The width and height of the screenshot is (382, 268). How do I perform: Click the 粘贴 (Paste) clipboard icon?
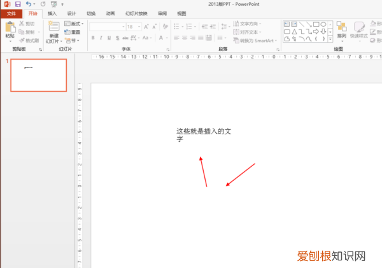[10, 27]
